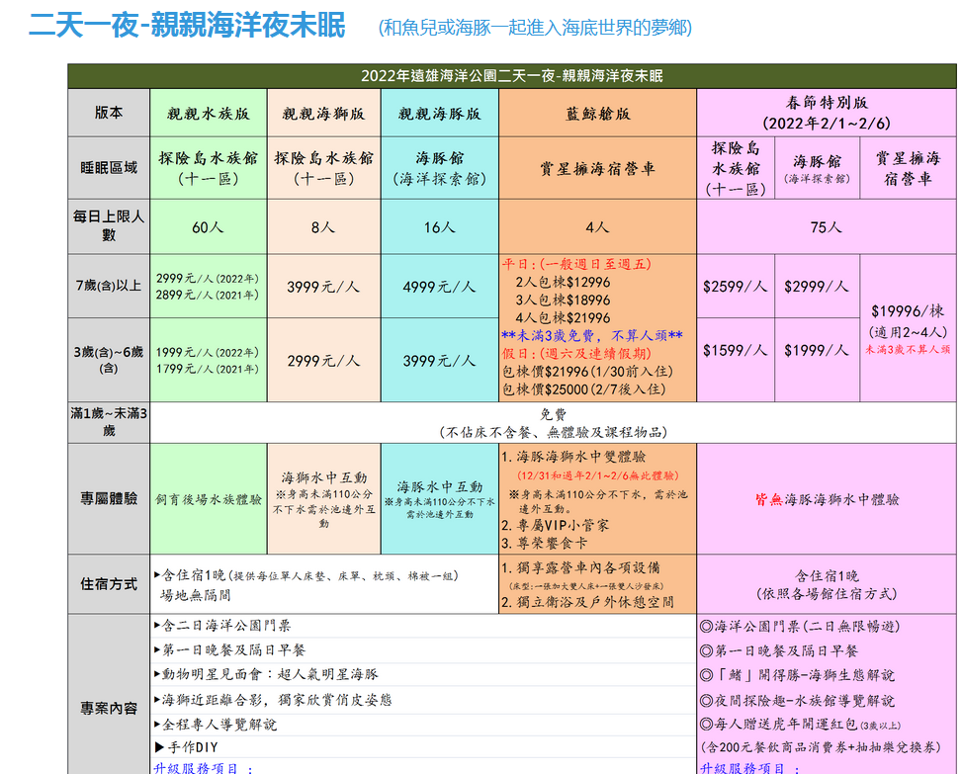The image size is (961, 774).
Task: Select the 春節特別版 column header
Action: 827,113
